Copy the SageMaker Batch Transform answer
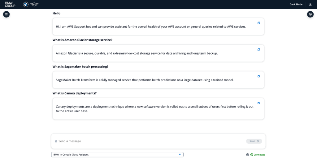The image size is (317, 159). (x=258, y=76)
